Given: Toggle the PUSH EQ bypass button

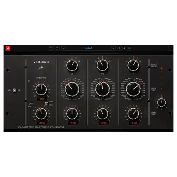Looking at the screenshot, I should click(x=15, y=90).
